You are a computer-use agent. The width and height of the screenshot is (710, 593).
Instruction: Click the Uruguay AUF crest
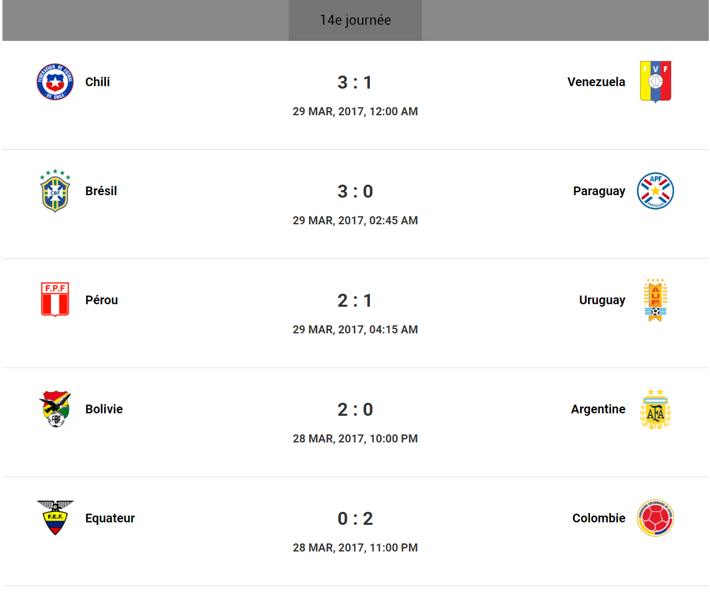pos(655,300)
